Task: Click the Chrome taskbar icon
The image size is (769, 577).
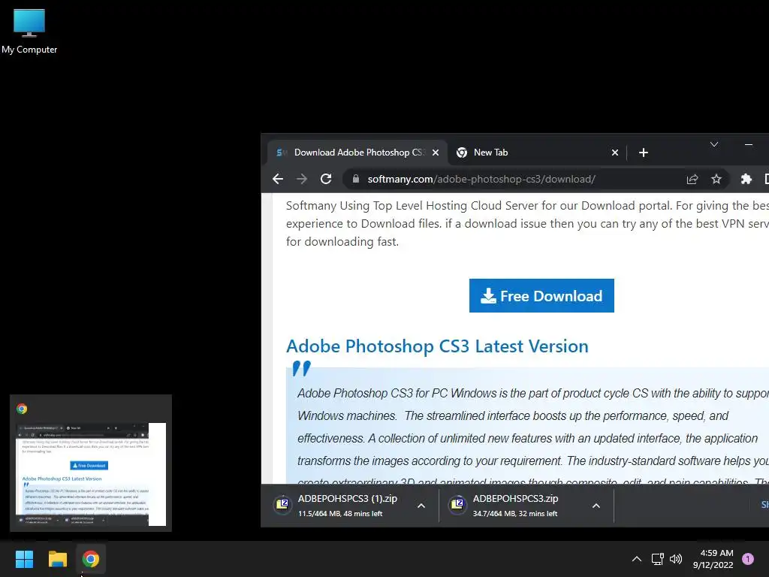Action: (91, 559)
